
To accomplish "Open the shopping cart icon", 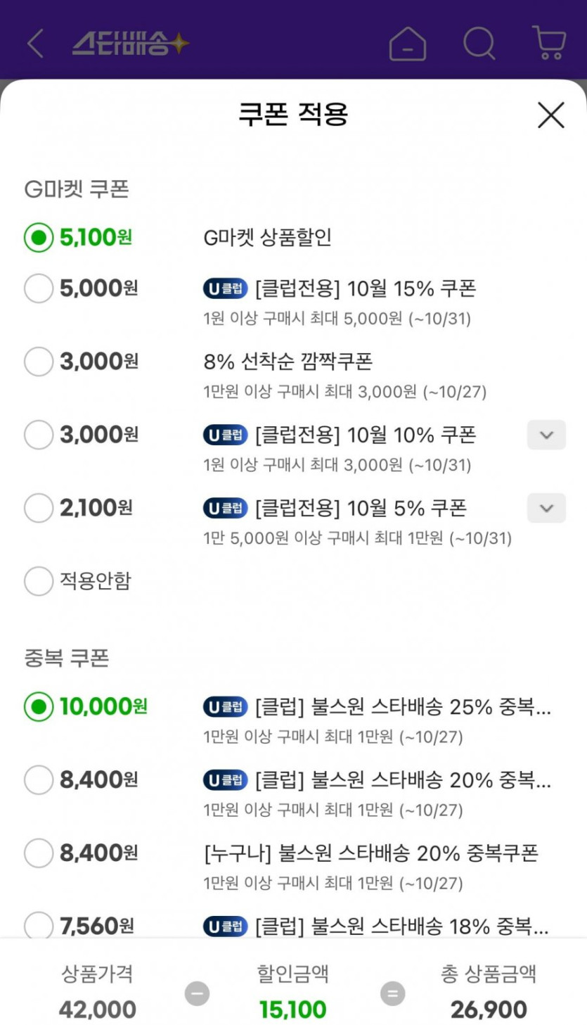I will click(x=550, y=44).
